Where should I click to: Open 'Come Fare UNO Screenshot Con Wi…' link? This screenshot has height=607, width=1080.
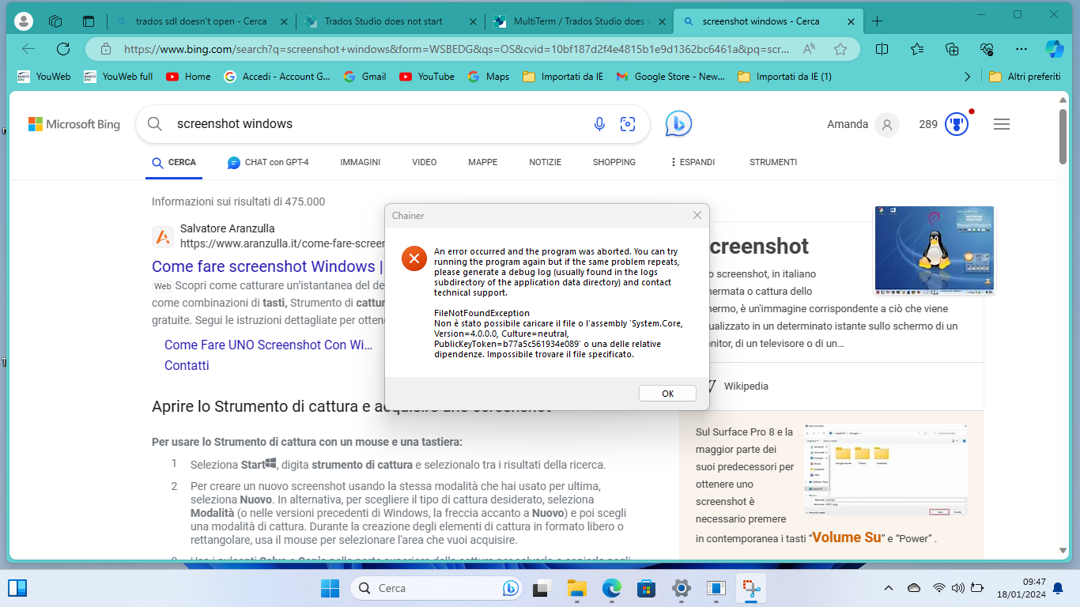tap(268, 345)
